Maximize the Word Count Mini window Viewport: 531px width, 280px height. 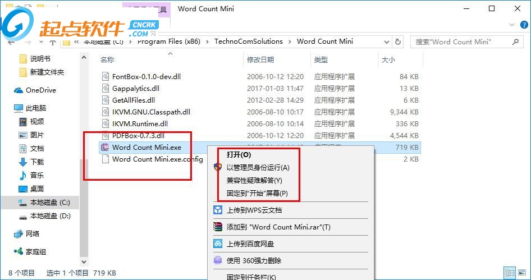pyautogui.click(x=492, y=9)
